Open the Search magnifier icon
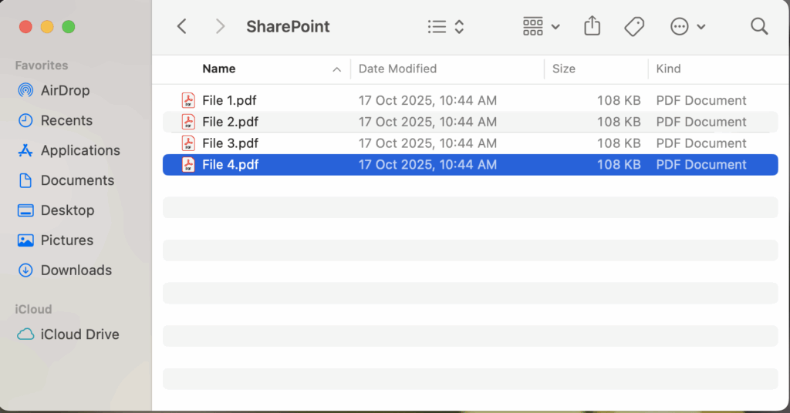This screenshot has height=413, width=790. click(759, 26)
